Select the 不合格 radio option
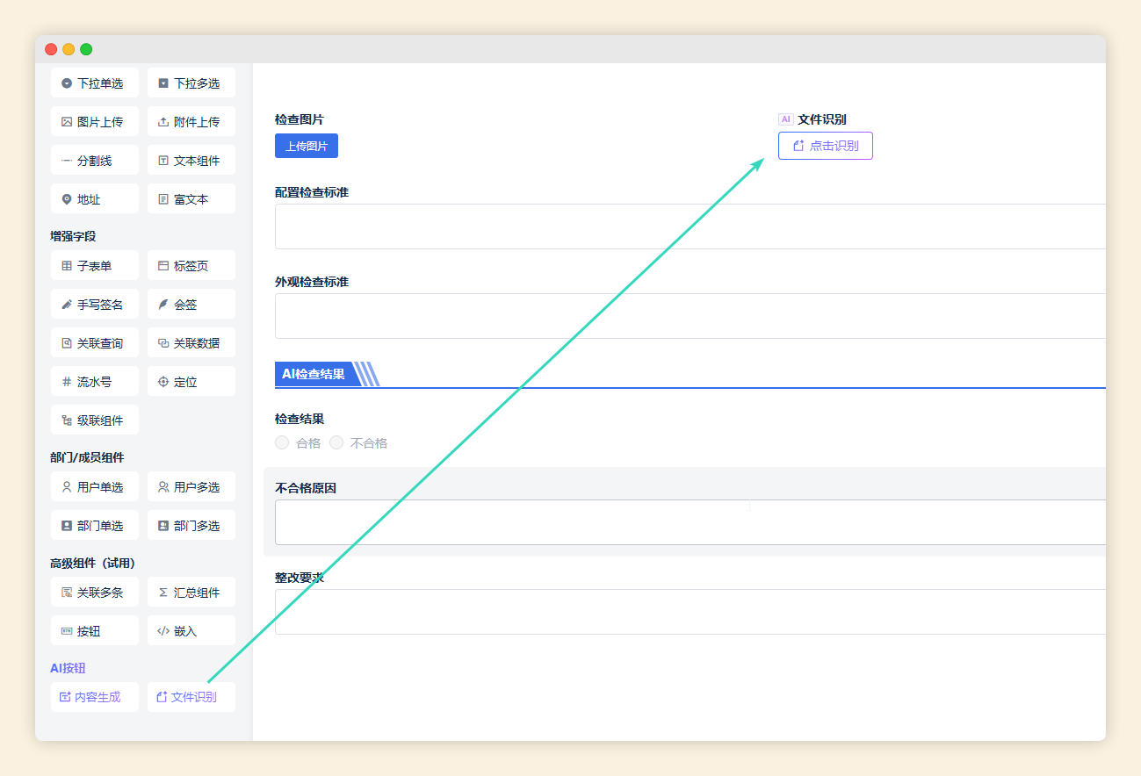The width and height of the screenshot is (1141, 776). pos(336,443)
